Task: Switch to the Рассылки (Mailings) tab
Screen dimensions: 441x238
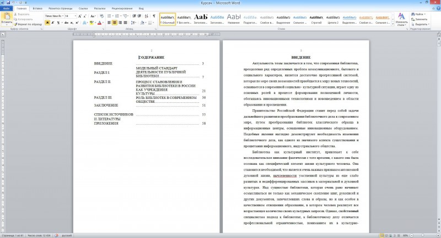Action: click(x=100, y=8)
